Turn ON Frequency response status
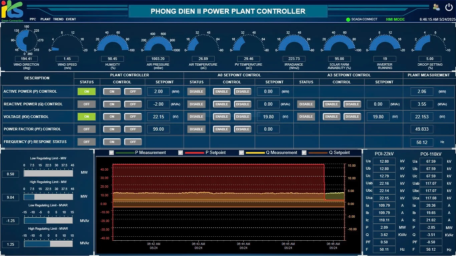This screenshot has height=256, width=456. pyautogui.click(x=112, y=142)
